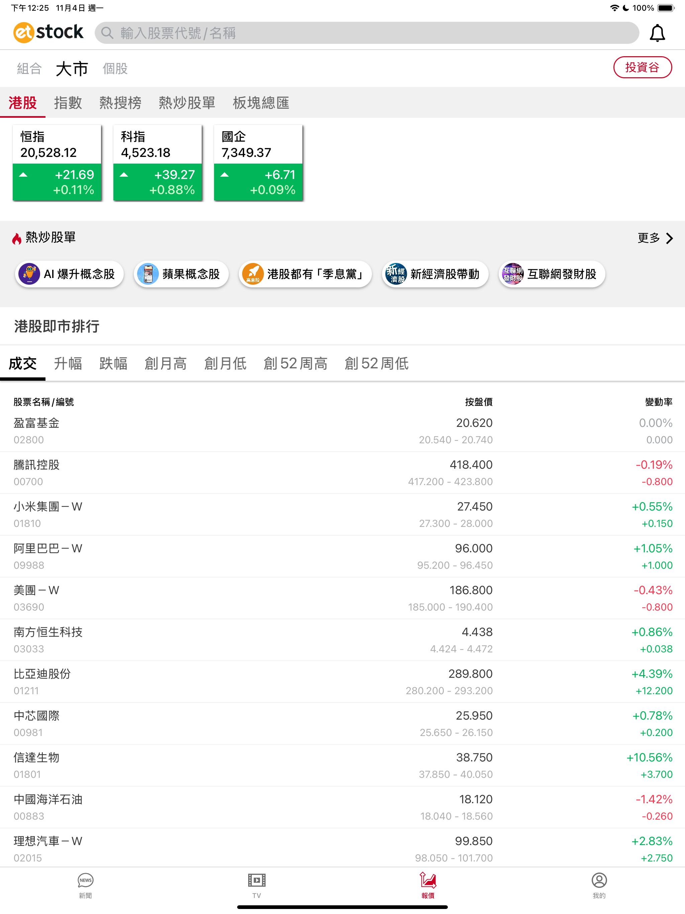The height and width of the screenshot is (914, 685).
Task: Tap the Wi-Fi status icon
Action: tap(614, 8)
